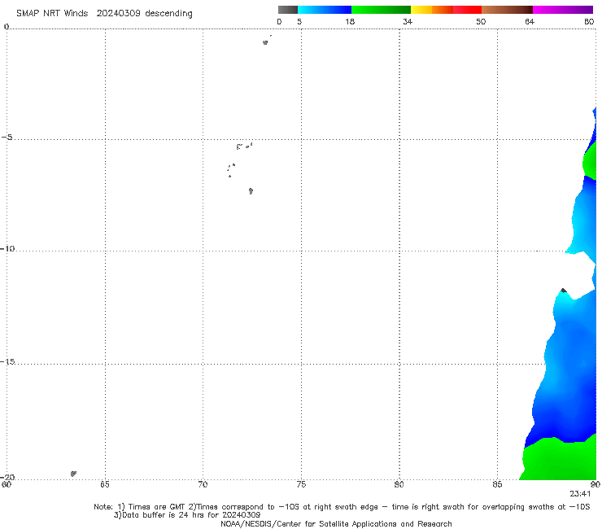Click the note line starting "Note: 1) Times are GMT"
Image resolution: width=602 pixels, height=529 pixels.
coord(342,507)
